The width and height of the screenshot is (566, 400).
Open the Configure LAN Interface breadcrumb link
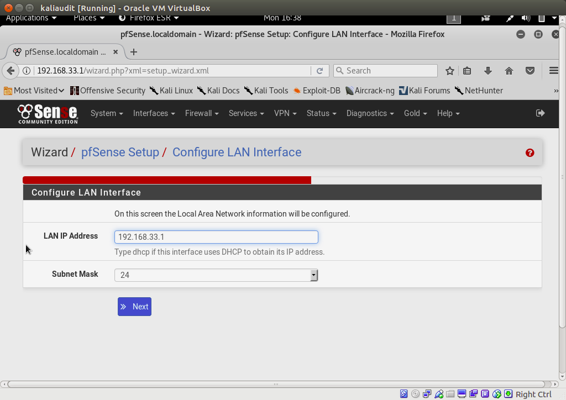(x=237, y=152)
